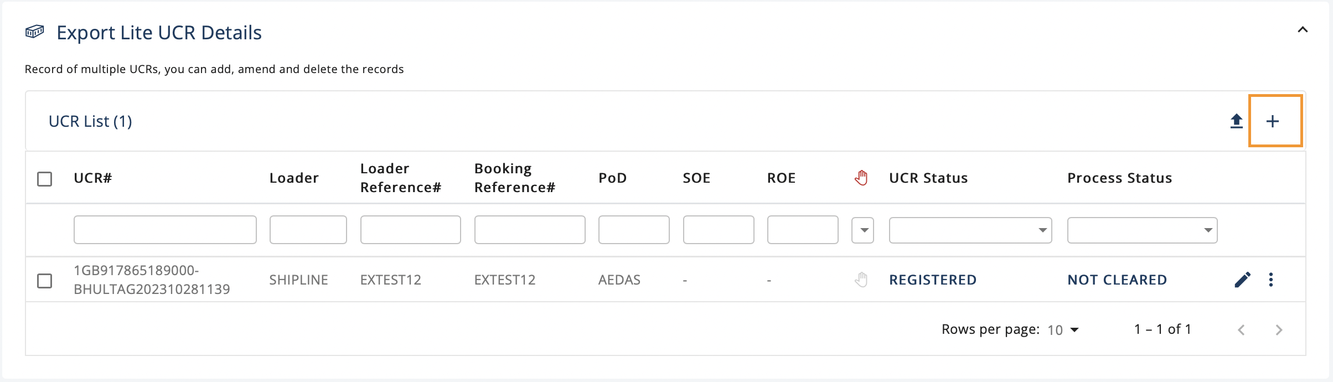Select the checkbox for UCR 1GB917865189000 row
The height and width of the screenshot is (382, 1333).
point(45,281)
